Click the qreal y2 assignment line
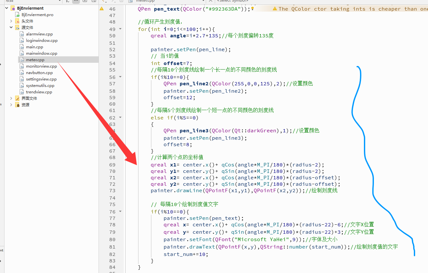Viewport: 428px width, 273px height. tap(246, 184)
